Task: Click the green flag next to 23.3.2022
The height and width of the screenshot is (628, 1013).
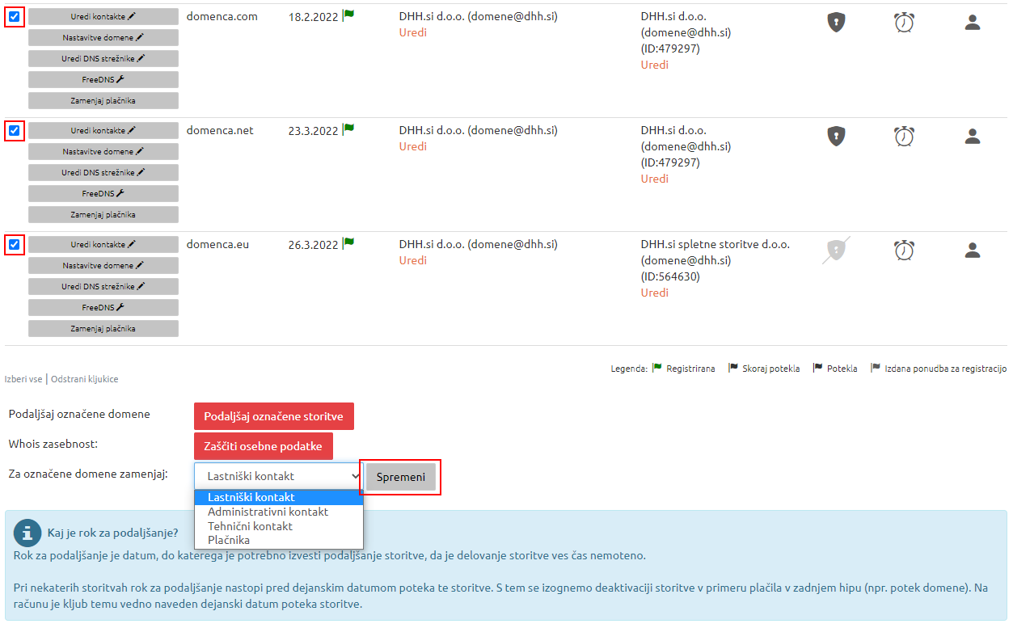Action: (x=348, y=129)
